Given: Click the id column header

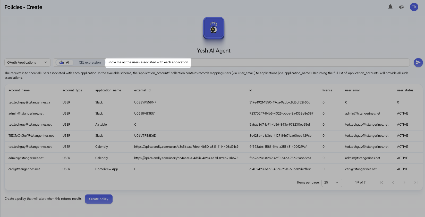Looking at the screenshot, I should 251,90.
